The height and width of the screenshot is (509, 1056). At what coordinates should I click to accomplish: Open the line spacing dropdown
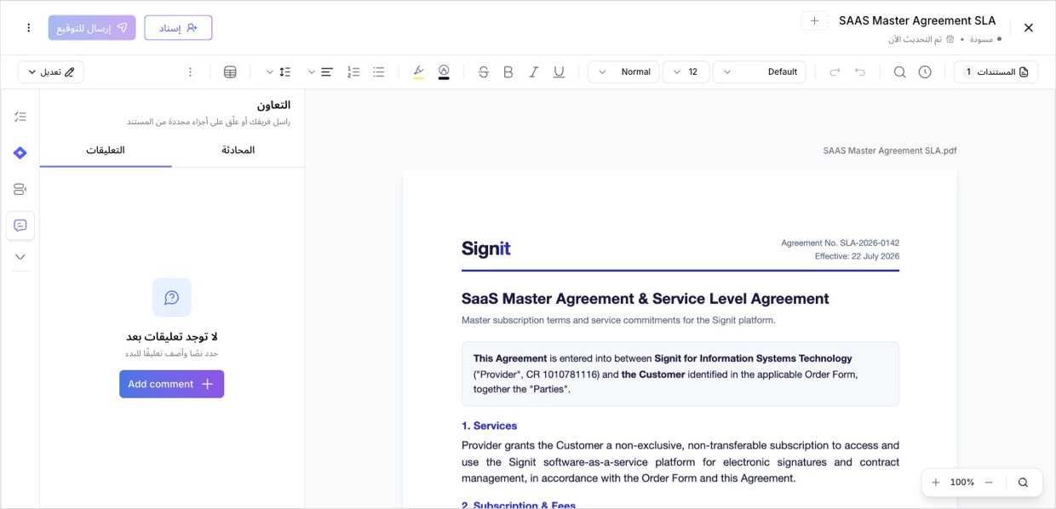click(x=278, y=72)
